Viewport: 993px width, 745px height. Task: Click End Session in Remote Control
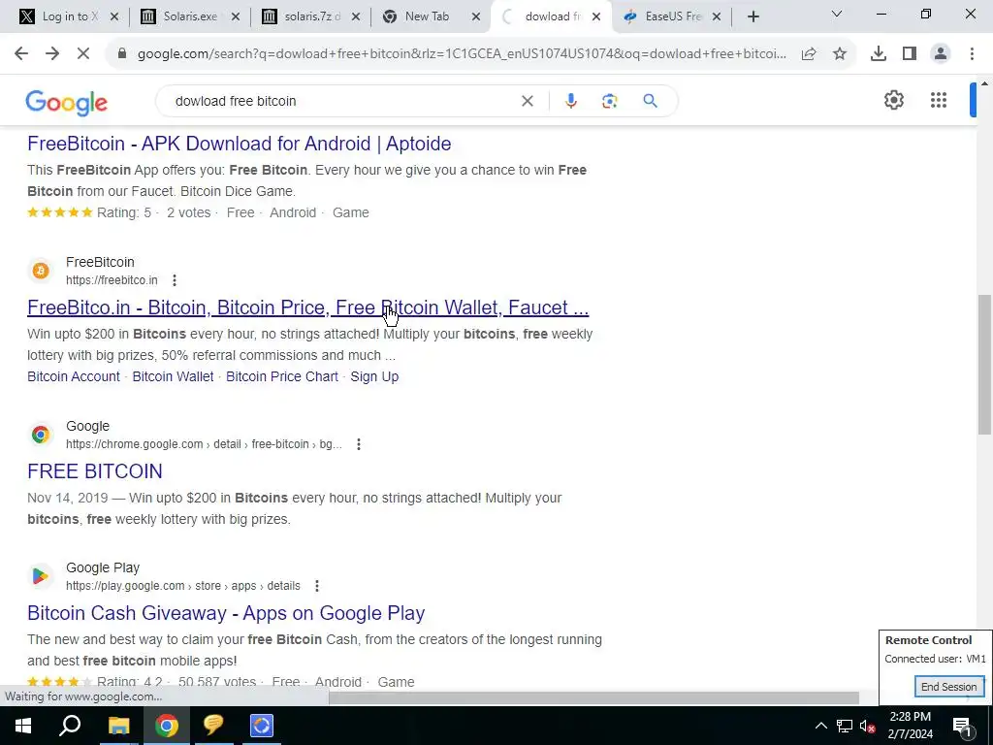tap(948, 687)
